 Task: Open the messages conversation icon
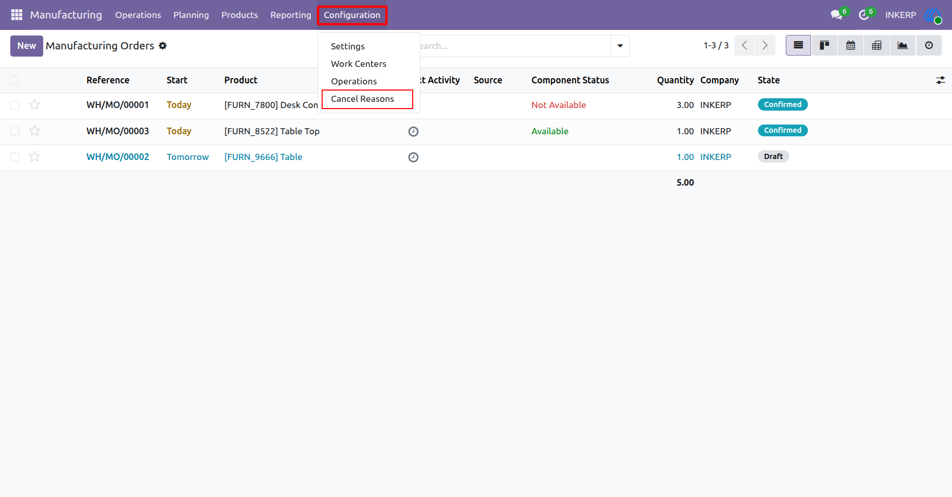pyautogui.click(x=837, y=15)
